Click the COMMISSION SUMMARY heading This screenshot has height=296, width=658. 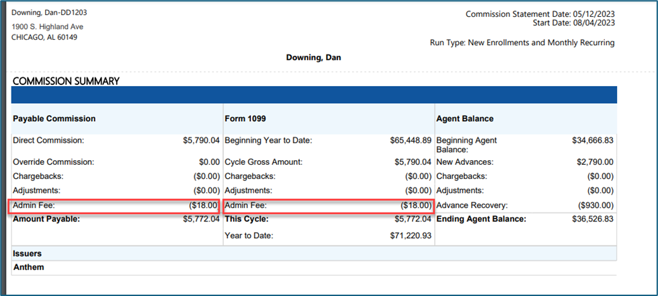pos(67,81)
